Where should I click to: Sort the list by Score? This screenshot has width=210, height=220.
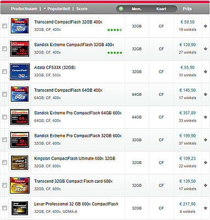coord(82,9)
